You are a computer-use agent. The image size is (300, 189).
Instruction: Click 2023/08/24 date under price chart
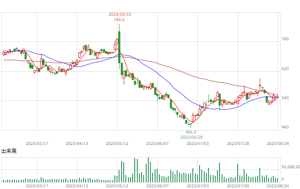[278, 144]
